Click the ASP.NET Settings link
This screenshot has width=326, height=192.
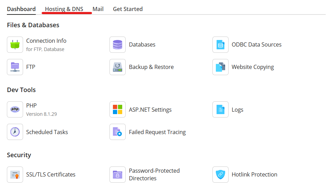coord(150,110)
